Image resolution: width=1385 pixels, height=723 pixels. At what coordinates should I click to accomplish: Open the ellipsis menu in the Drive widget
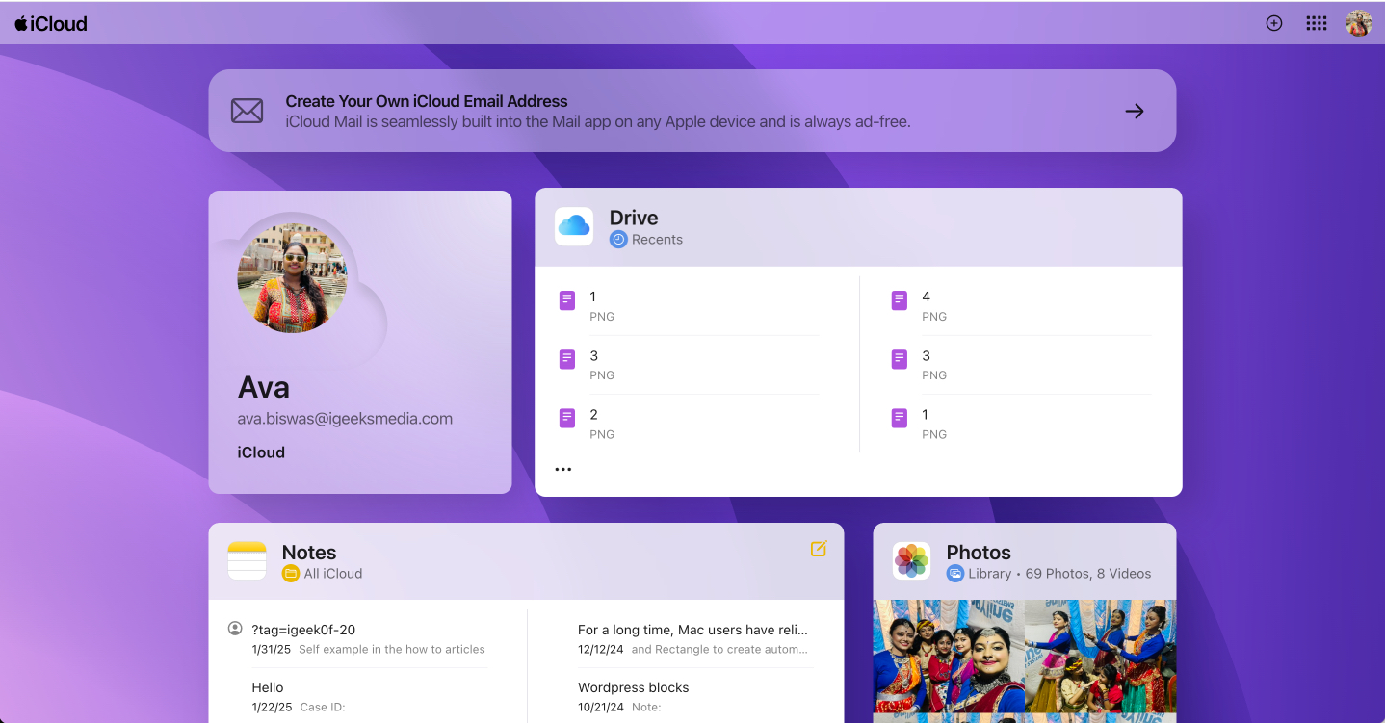563,469
